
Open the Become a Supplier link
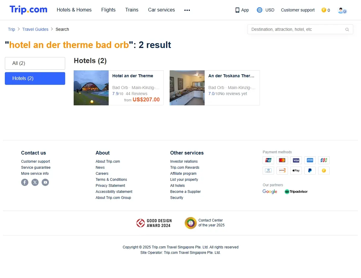(185, 191)
